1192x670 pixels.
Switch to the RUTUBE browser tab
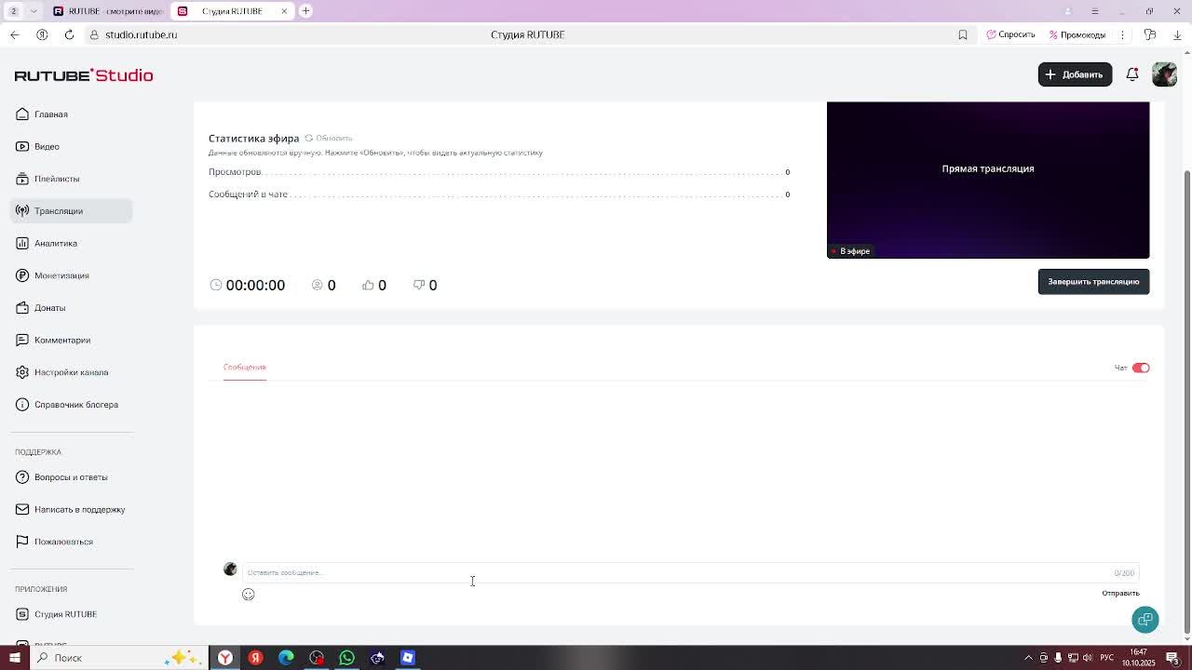(107, 11)
